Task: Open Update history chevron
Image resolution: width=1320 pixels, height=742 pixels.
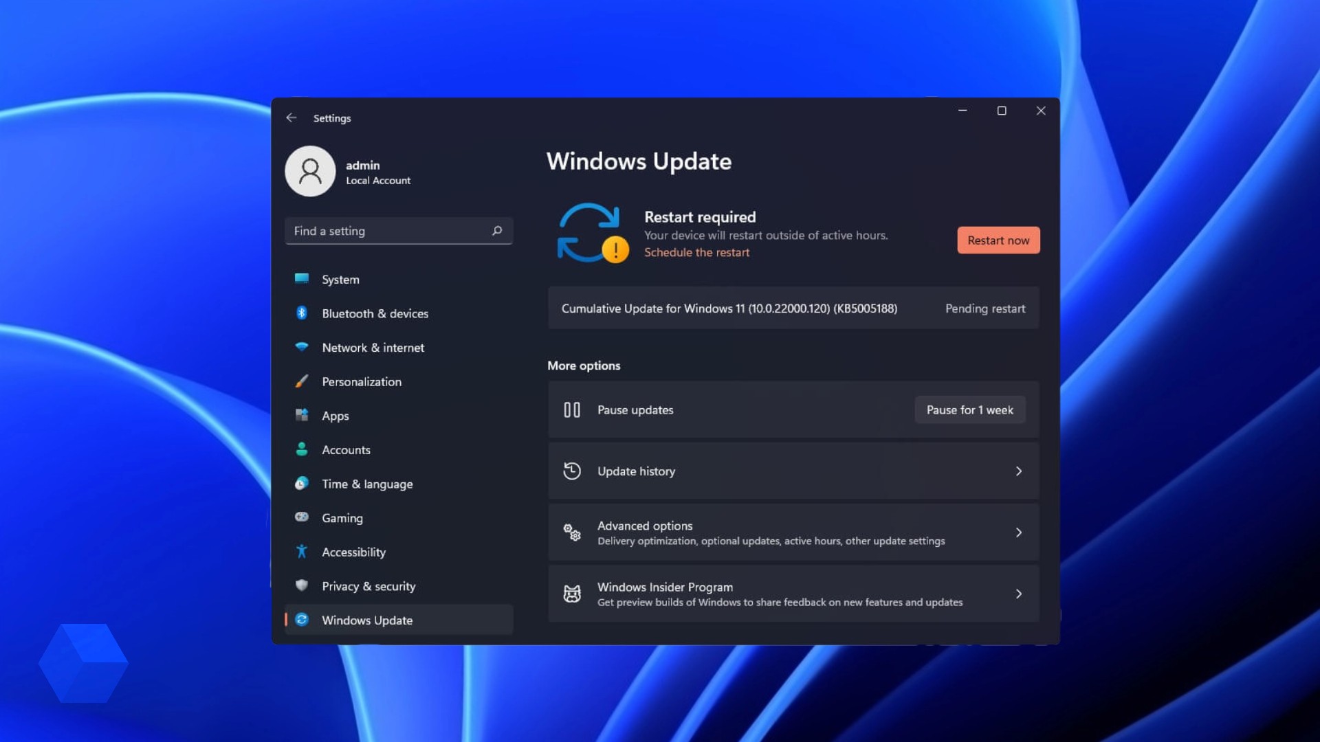Action: point(1019,471)
